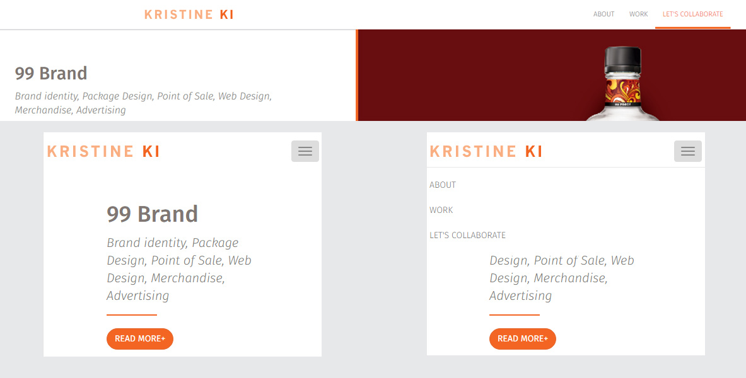
Task: Select Let's Collaborate in top navigation
Action: tap(692, 14)
